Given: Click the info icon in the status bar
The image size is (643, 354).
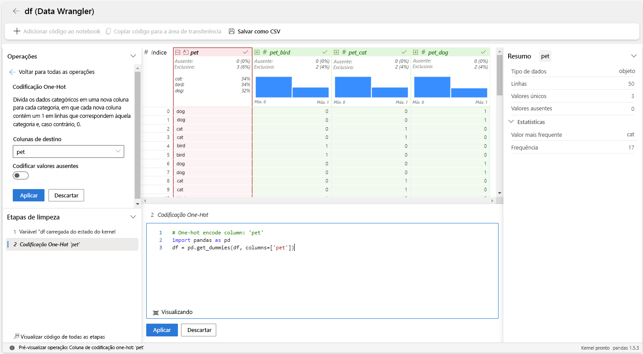Looking at the screenshot, I should point(12,347).
